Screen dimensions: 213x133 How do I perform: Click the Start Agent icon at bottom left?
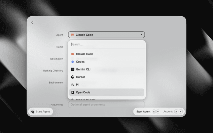[x=33, y=112]
